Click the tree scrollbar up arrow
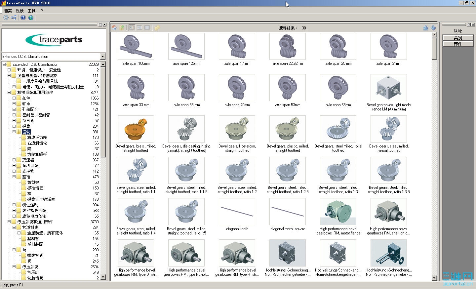 pos(103,64)
